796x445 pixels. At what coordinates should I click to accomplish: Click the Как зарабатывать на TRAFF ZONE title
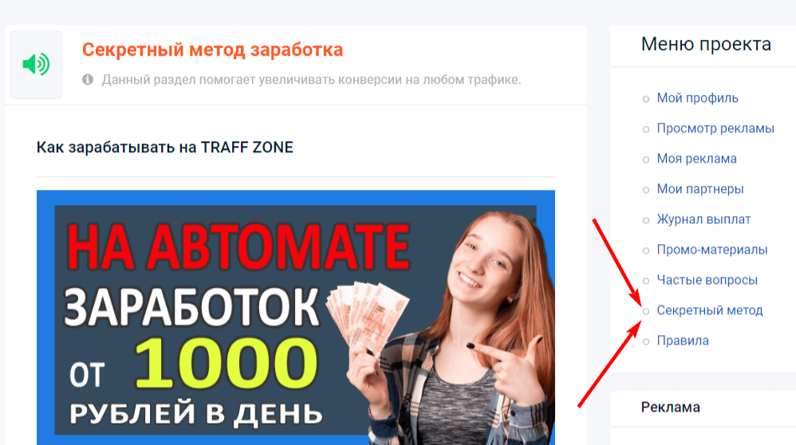(x=165, y=148)
